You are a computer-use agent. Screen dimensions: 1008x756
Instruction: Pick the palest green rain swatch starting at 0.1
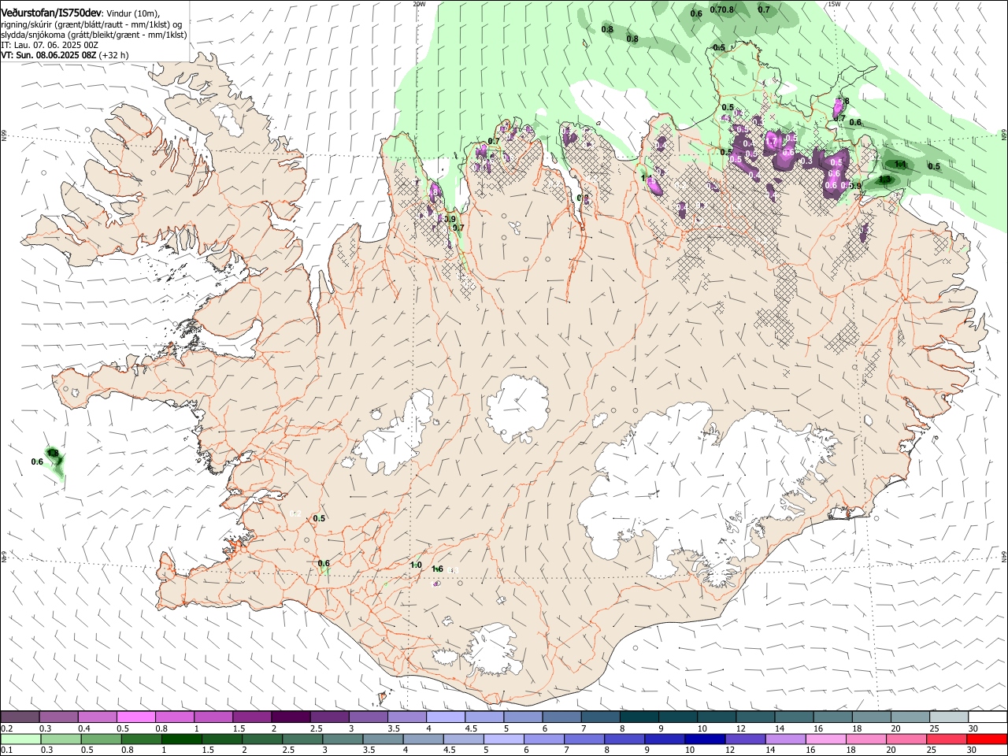[20, 739]
